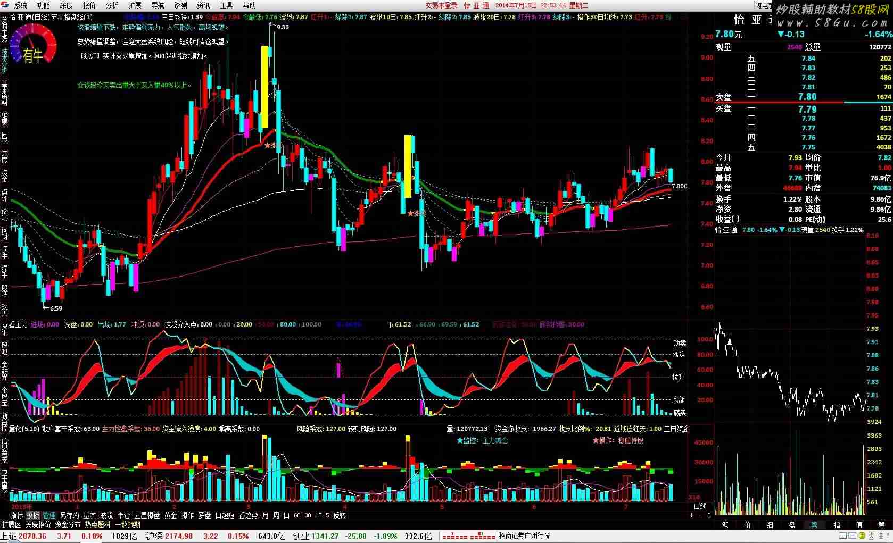
Task: Select the 60 minute period
Action: 297,515
